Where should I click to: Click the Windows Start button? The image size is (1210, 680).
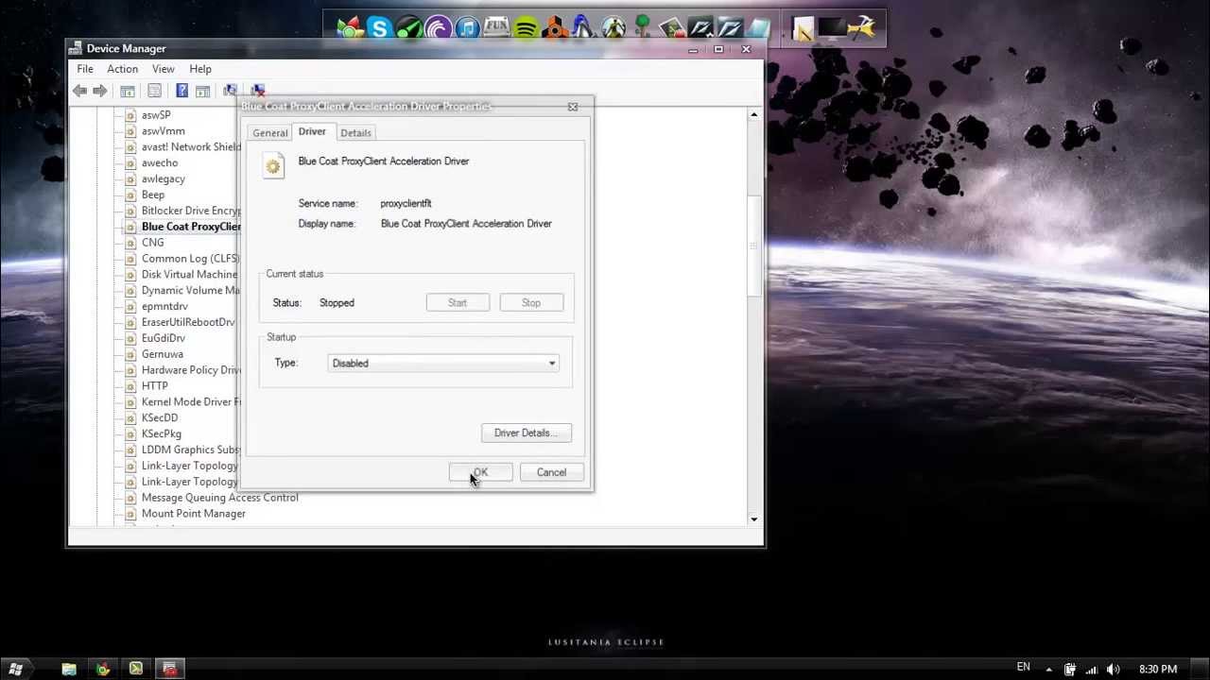16,669
